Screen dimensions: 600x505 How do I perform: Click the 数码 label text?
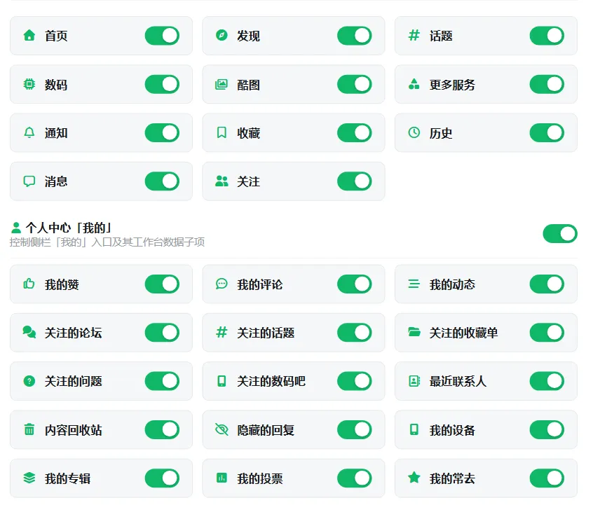tap(56, 85)
